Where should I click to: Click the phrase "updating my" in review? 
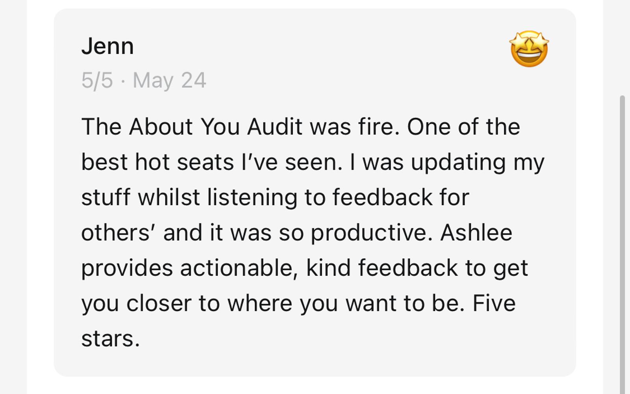click(x=477, y=162)
